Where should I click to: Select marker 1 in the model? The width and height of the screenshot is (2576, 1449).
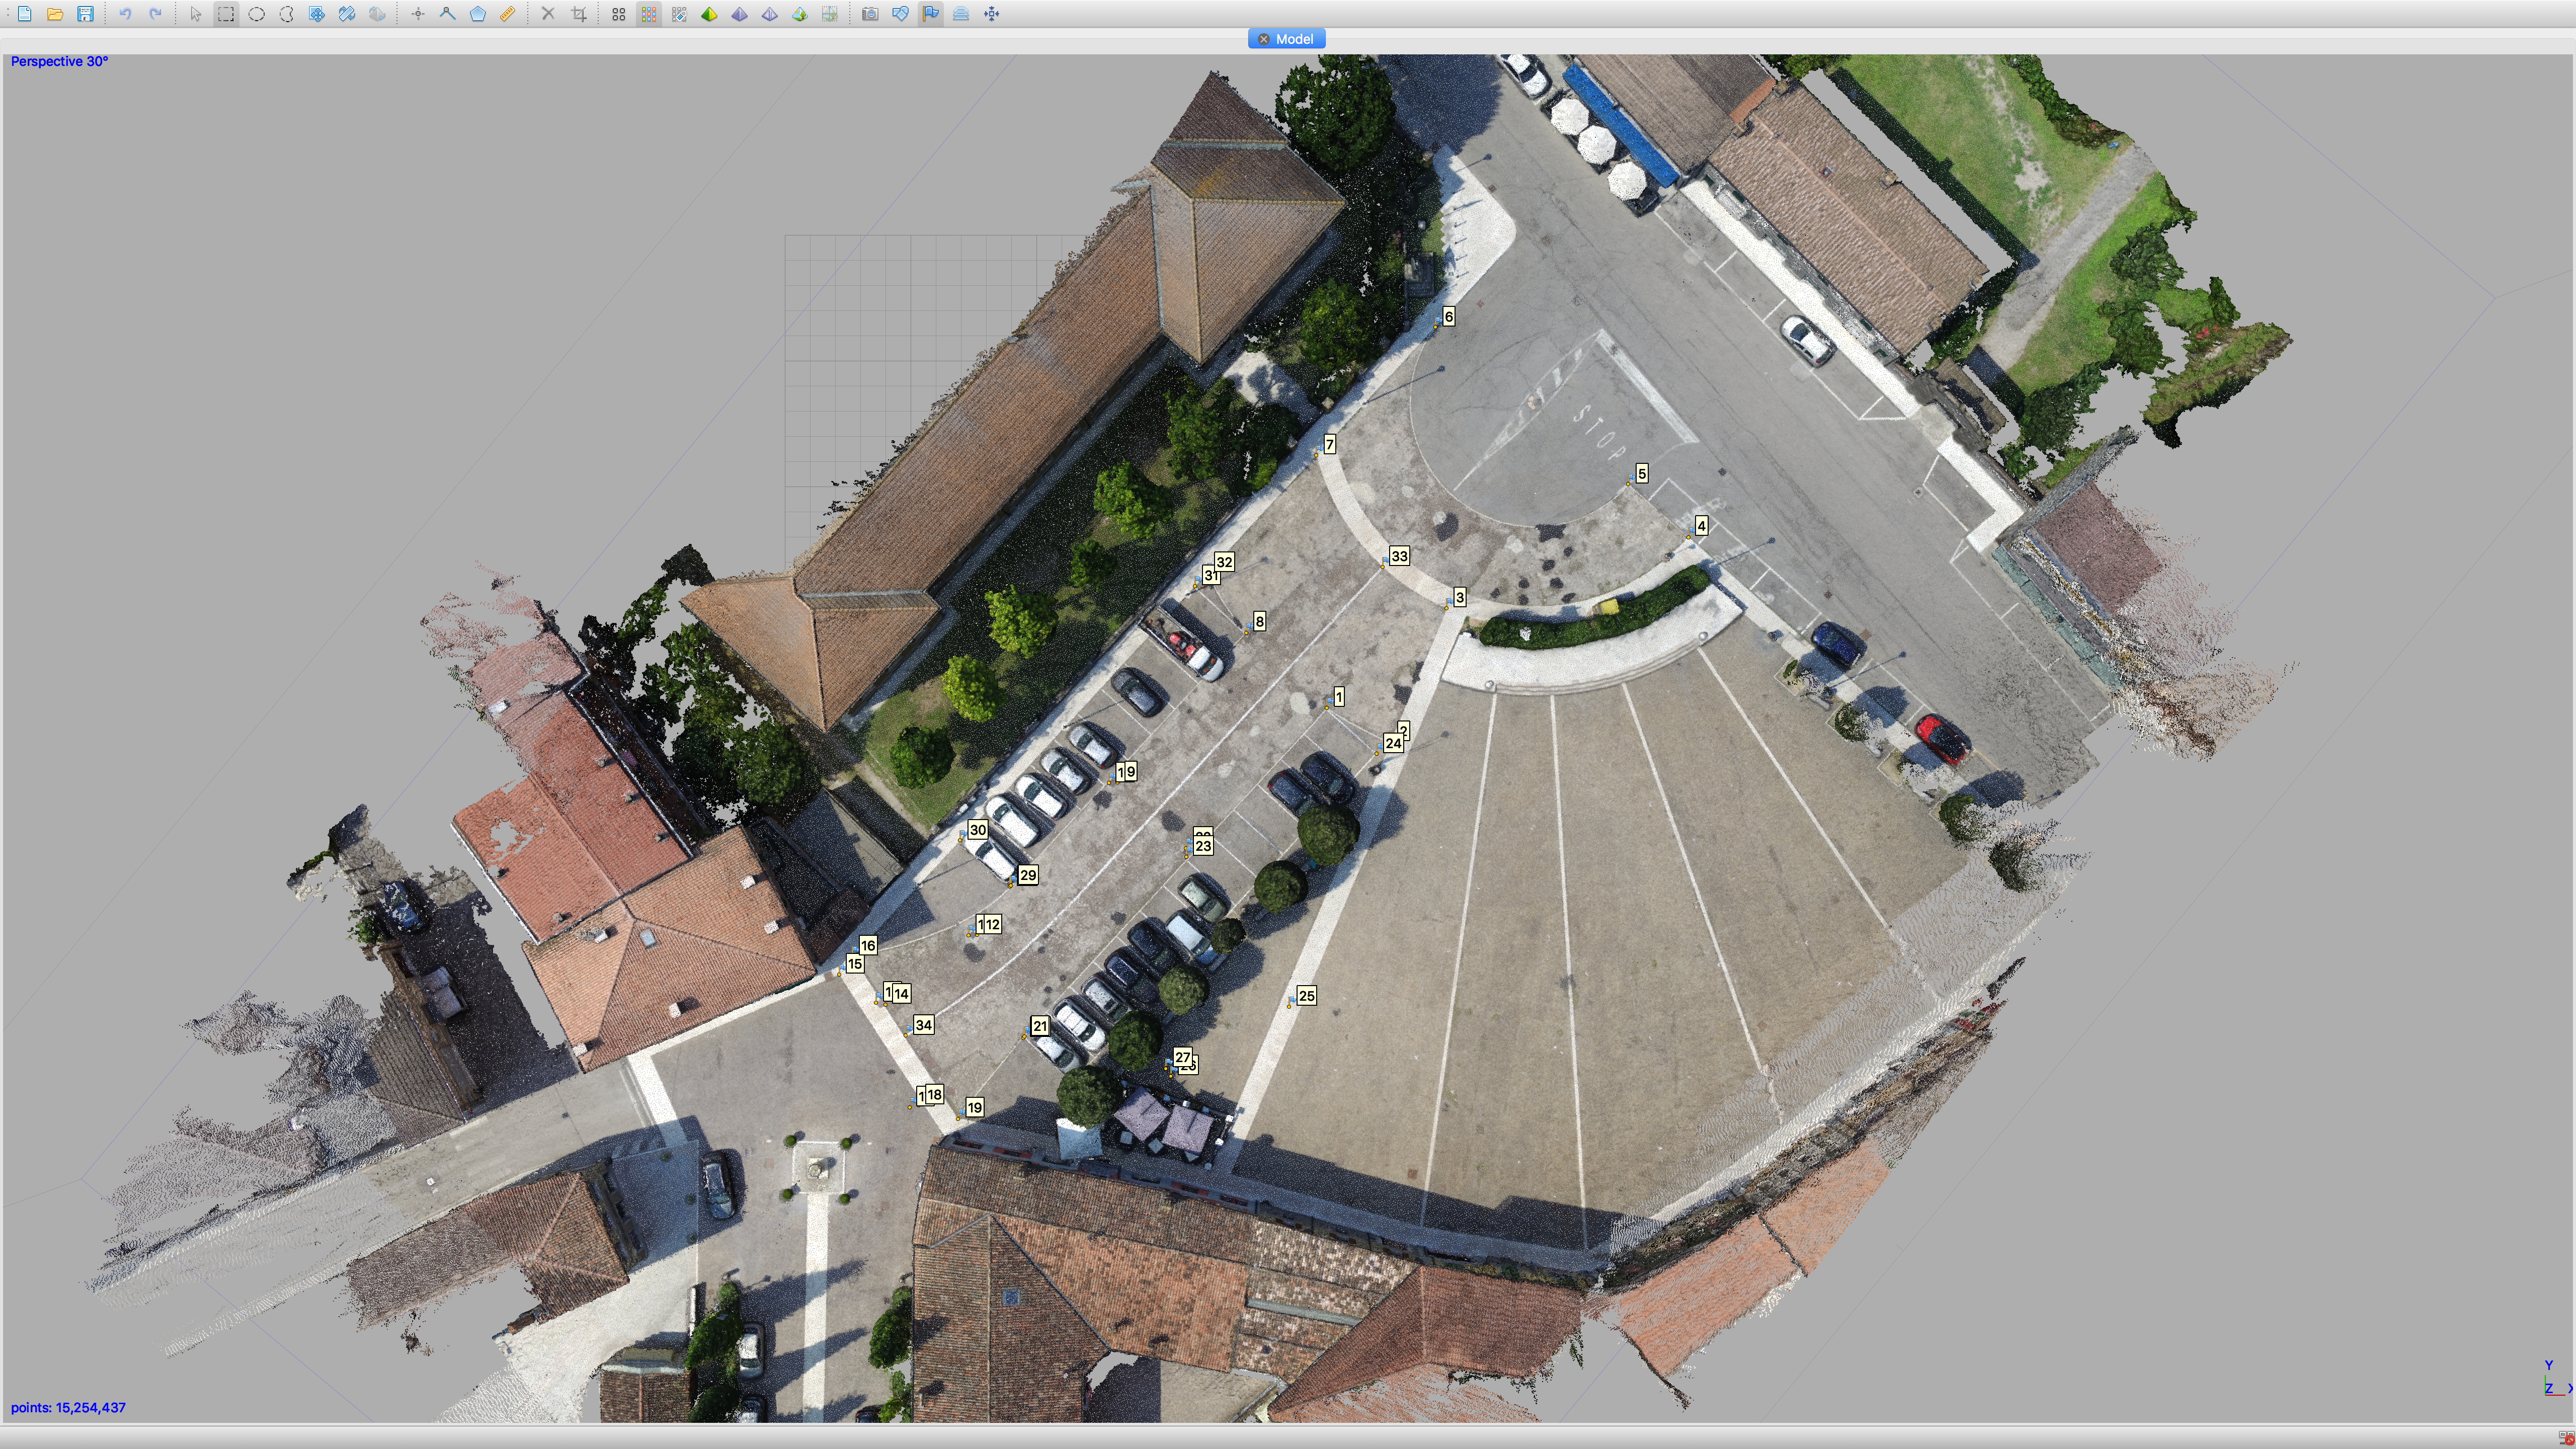(1339, 696)
